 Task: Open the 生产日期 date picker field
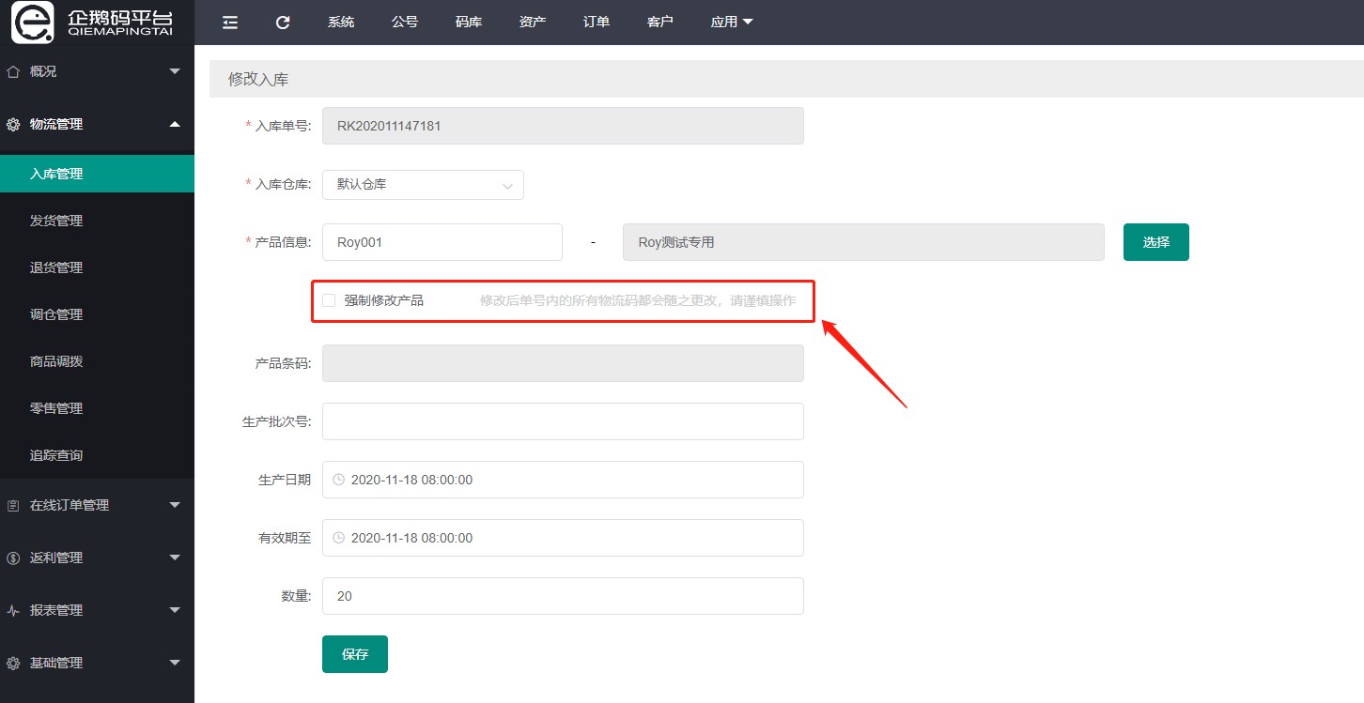click(x=563, y=480)
